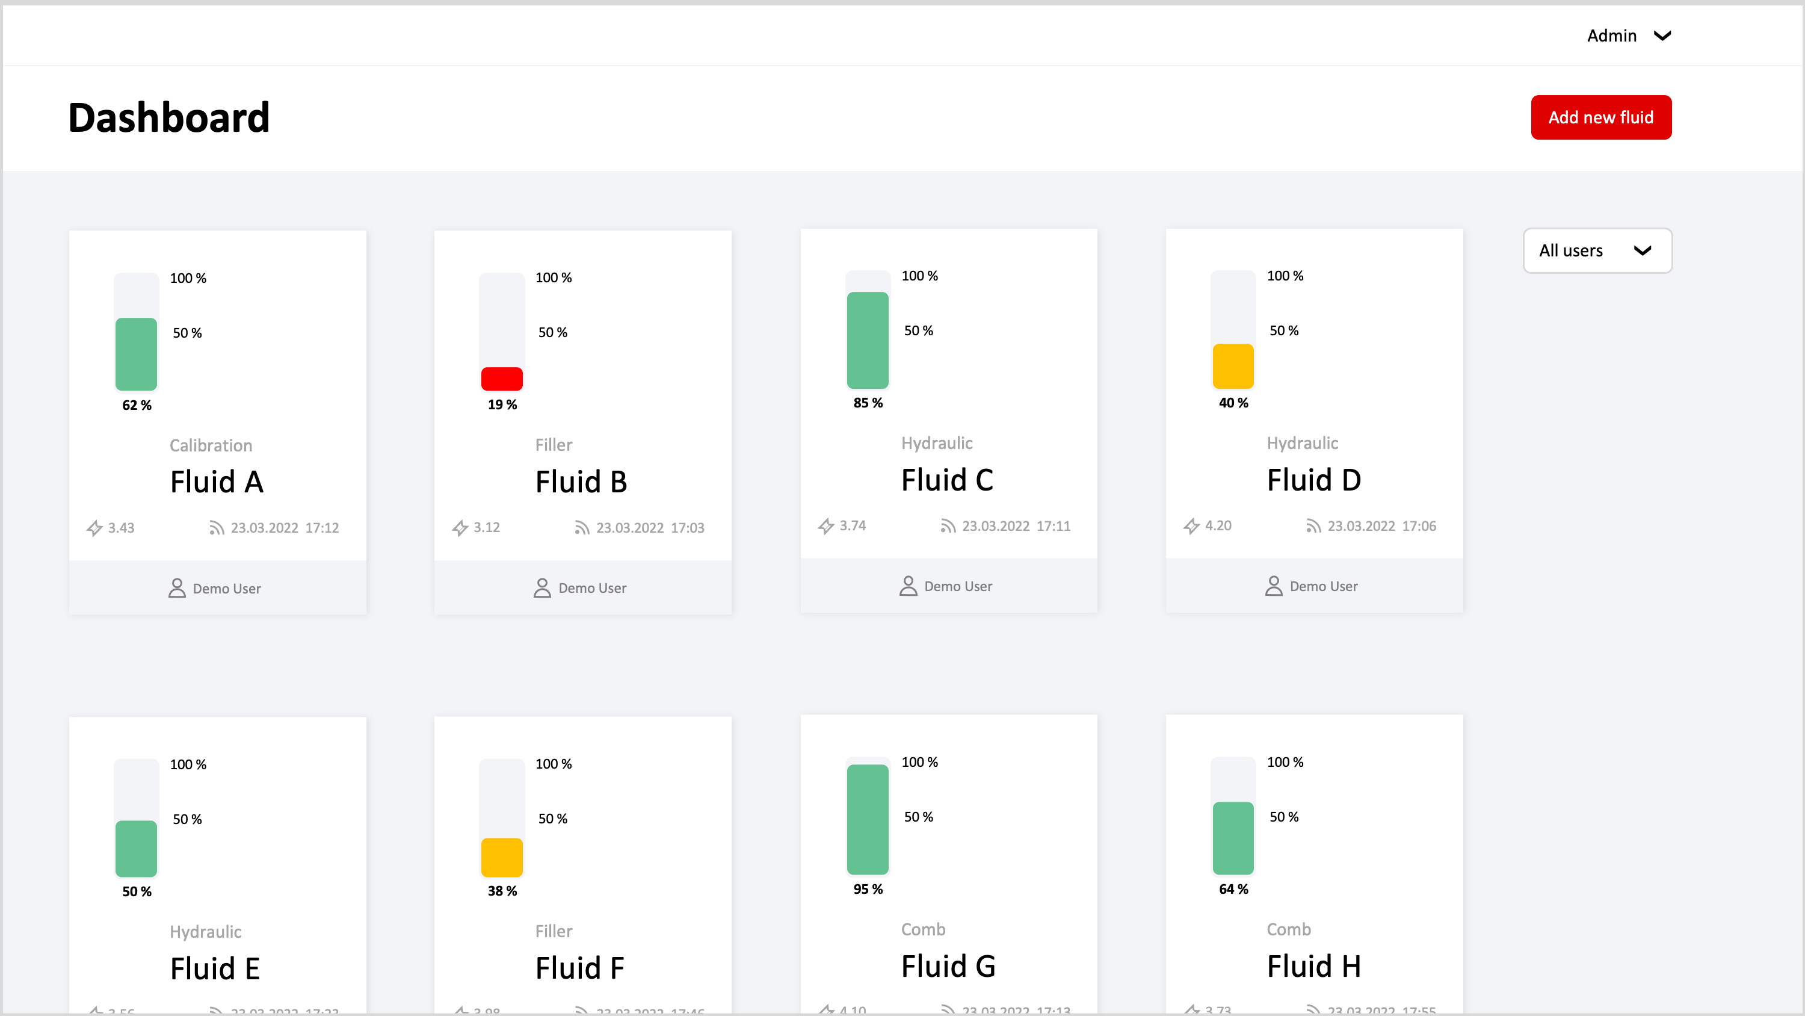Open Fluid G card title
Screen dimensions: 1805x1016
pos(948,966)
